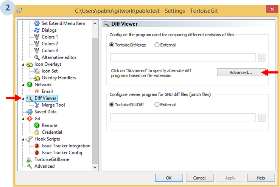Click the Overlay Handlers folder icon
The image size is (280, 187).
[37, 78]
